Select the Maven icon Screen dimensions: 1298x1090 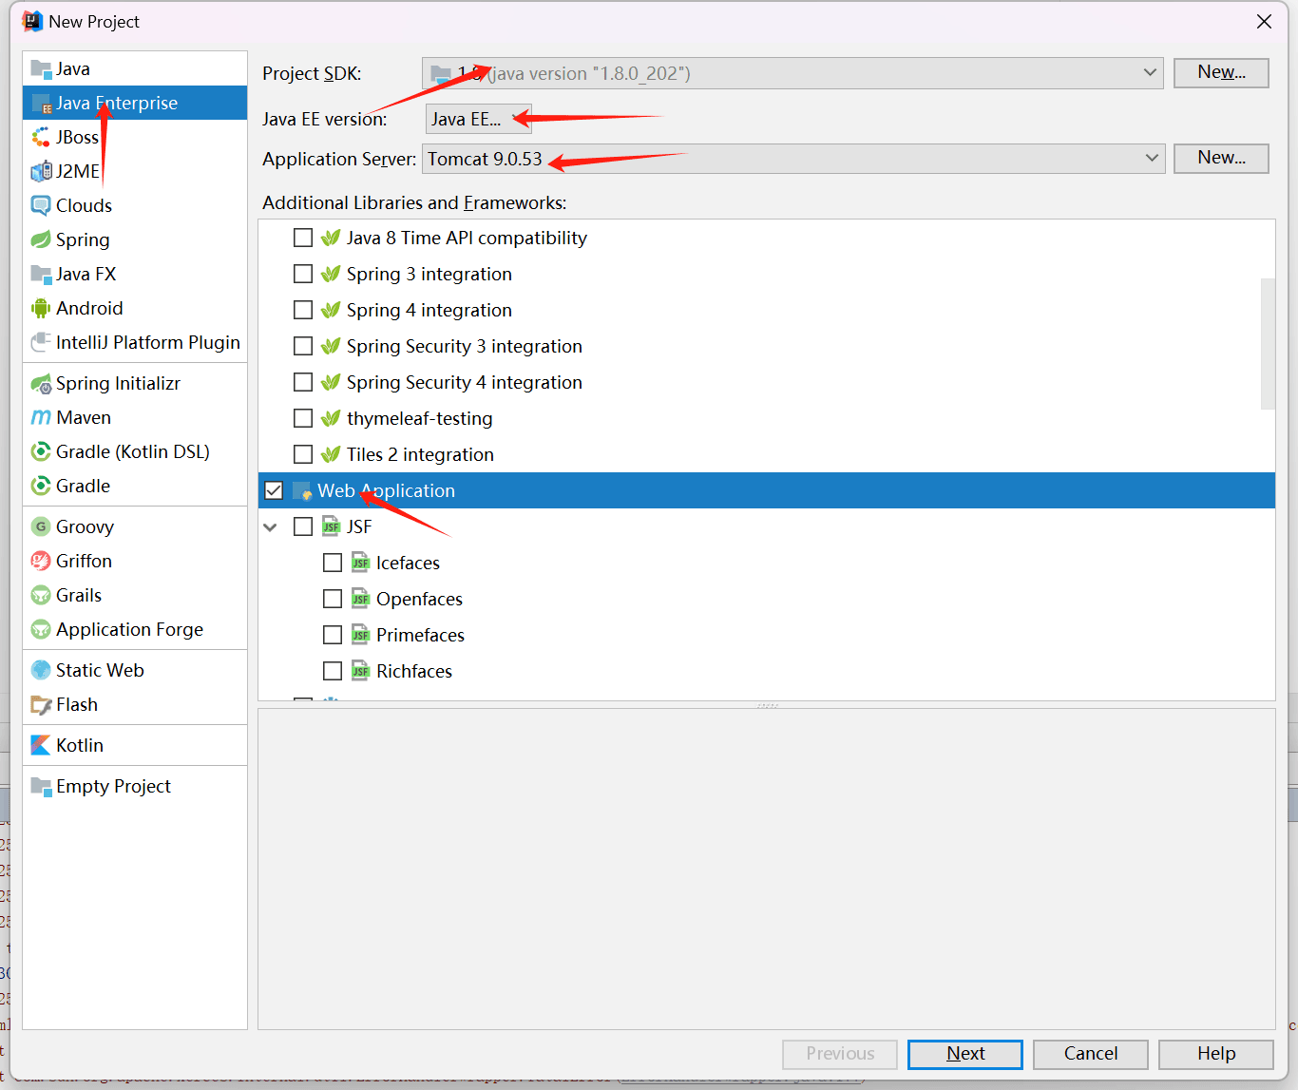coord(41,417)
